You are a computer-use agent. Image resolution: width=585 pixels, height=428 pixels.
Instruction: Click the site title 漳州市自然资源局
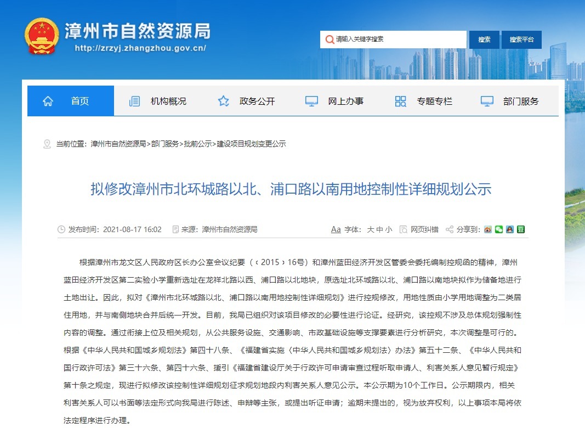click(138, 31)
